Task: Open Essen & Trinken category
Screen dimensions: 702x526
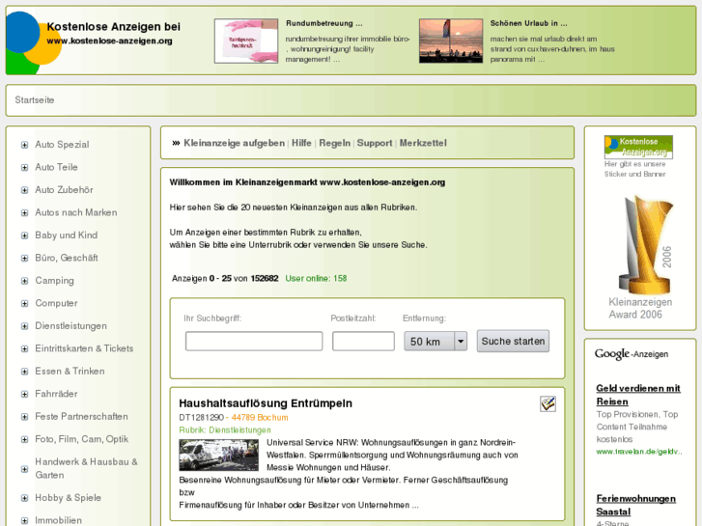Action: point(70,372)
